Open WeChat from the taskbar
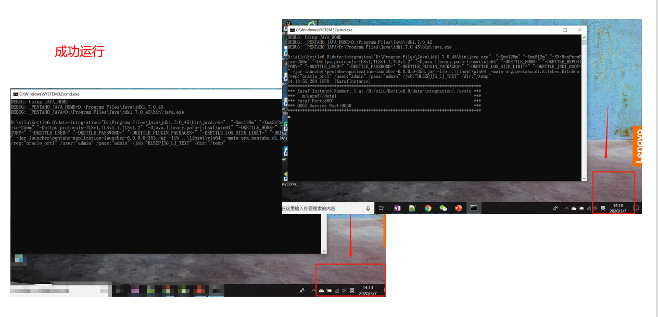Screen dimensions: 658x317 coord(443,208)
